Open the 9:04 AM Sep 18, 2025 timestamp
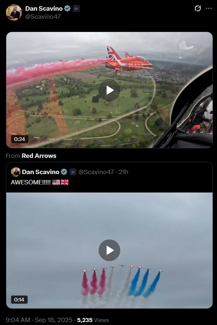Viewport: 217px width, 325px height. [39, 320]
